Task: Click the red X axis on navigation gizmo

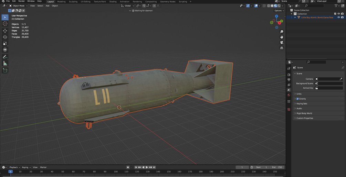Action: pos(279,23)
